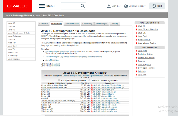Switch to the Technologies tab

point(102,24)
